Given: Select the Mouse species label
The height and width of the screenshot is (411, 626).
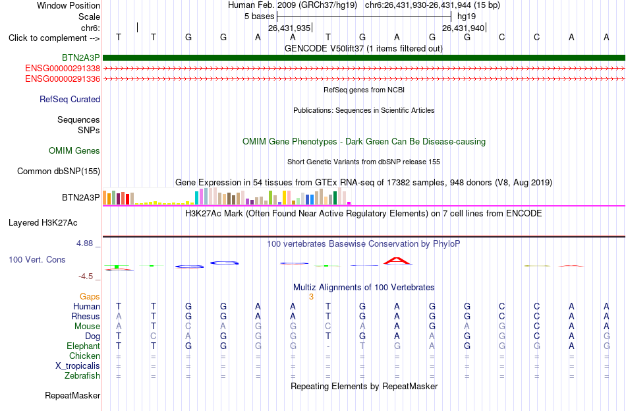Looking at the screenshot, I should point(88,327).
